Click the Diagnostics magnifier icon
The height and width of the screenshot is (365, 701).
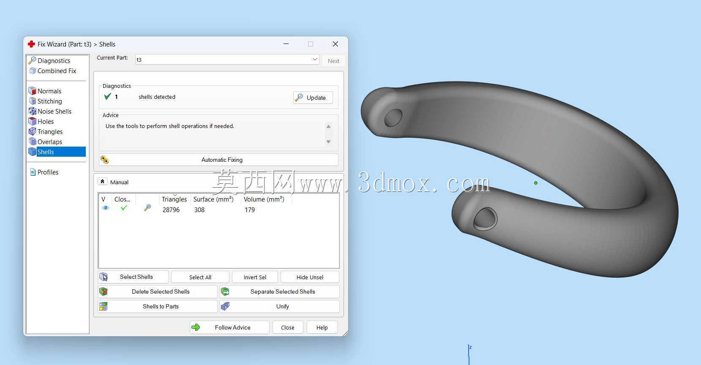pos(32,60)
